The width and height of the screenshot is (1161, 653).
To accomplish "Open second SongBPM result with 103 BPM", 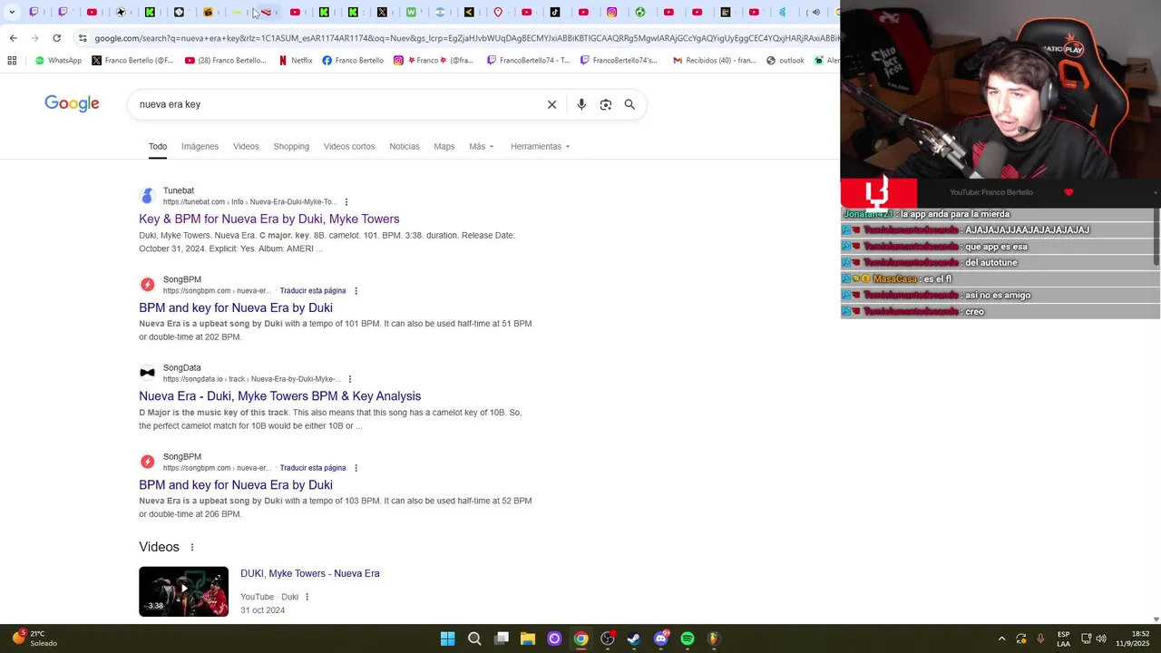I will [x=236, y=485].
